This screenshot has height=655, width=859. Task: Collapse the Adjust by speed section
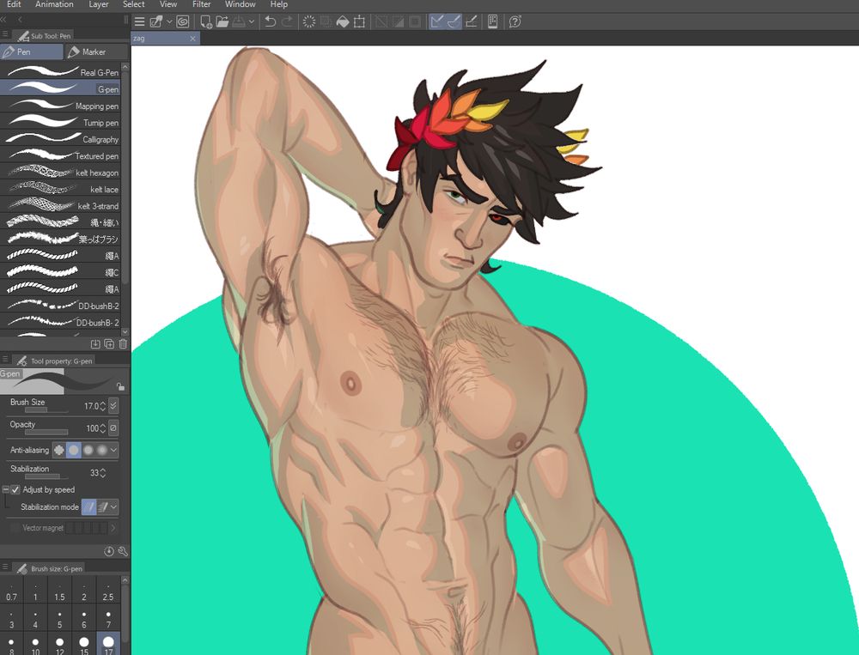[x=5, y=489]
